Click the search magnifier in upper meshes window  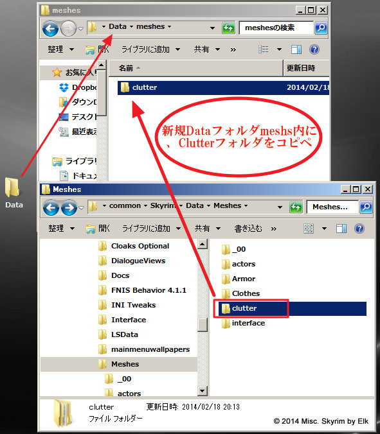pos(321,28)
